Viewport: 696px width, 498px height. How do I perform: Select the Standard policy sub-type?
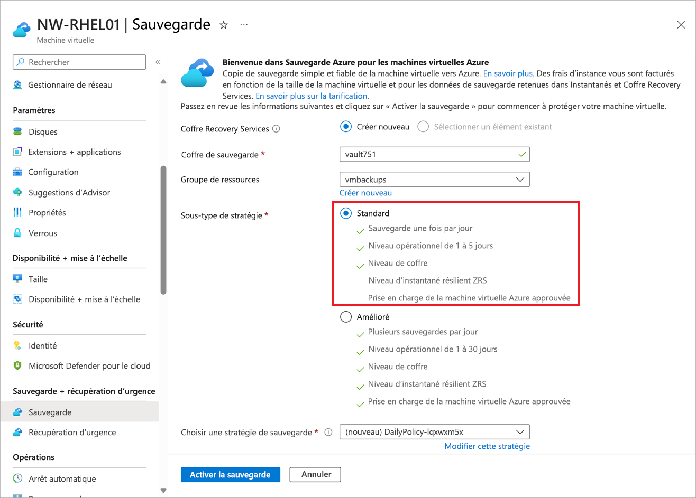coord(346,213)
